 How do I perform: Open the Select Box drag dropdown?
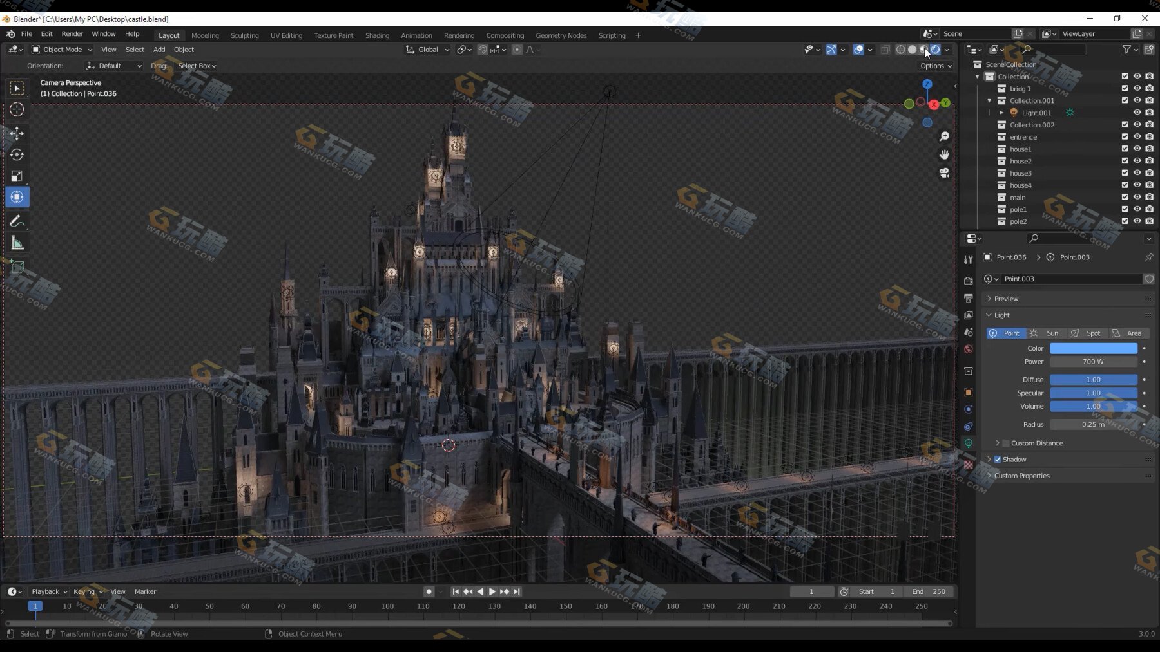coord(197,66)
